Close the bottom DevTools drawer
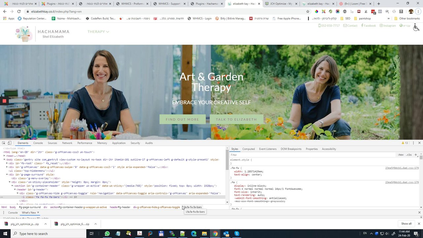The height and width of the screenshot is (238, 423). pyautogui.click(x=419, y=213)
